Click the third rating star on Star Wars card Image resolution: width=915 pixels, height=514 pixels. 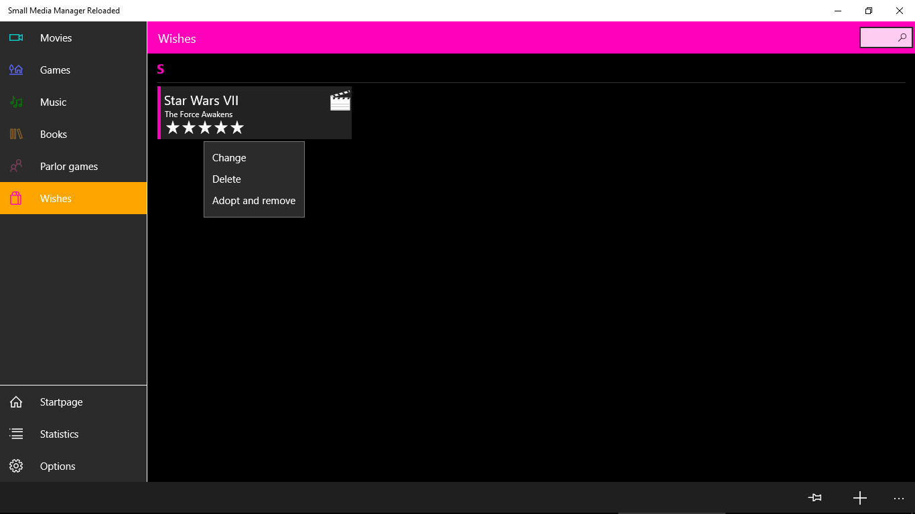[205, 127]
